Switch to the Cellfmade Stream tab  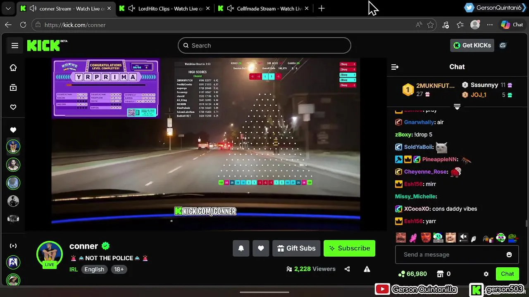264,8
